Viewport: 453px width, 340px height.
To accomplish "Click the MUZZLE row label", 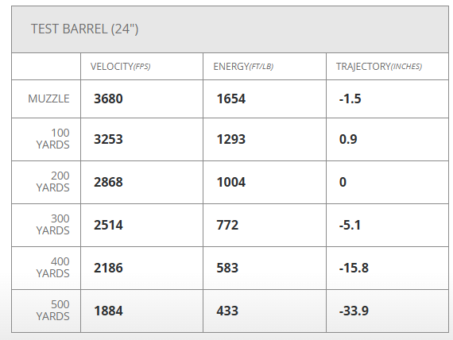I will (x=48, y=99).
